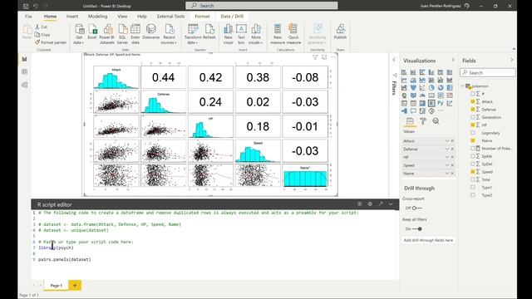
Task: Open R script editor settings gear
Action: click(370, 204)
